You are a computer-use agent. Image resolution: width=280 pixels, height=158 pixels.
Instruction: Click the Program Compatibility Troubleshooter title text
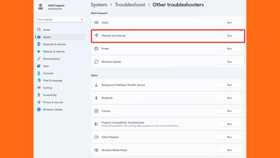[x=123, y=123]
